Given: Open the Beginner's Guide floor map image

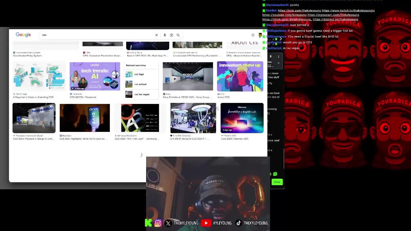Looking at the screenshot, I should click(x=39, y=76).
